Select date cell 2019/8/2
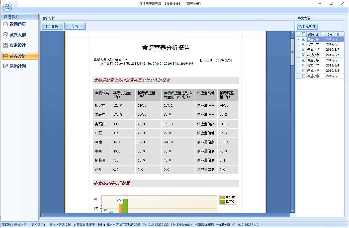The width and height of the screenshot is (349, 228). [x=334, y=76]
